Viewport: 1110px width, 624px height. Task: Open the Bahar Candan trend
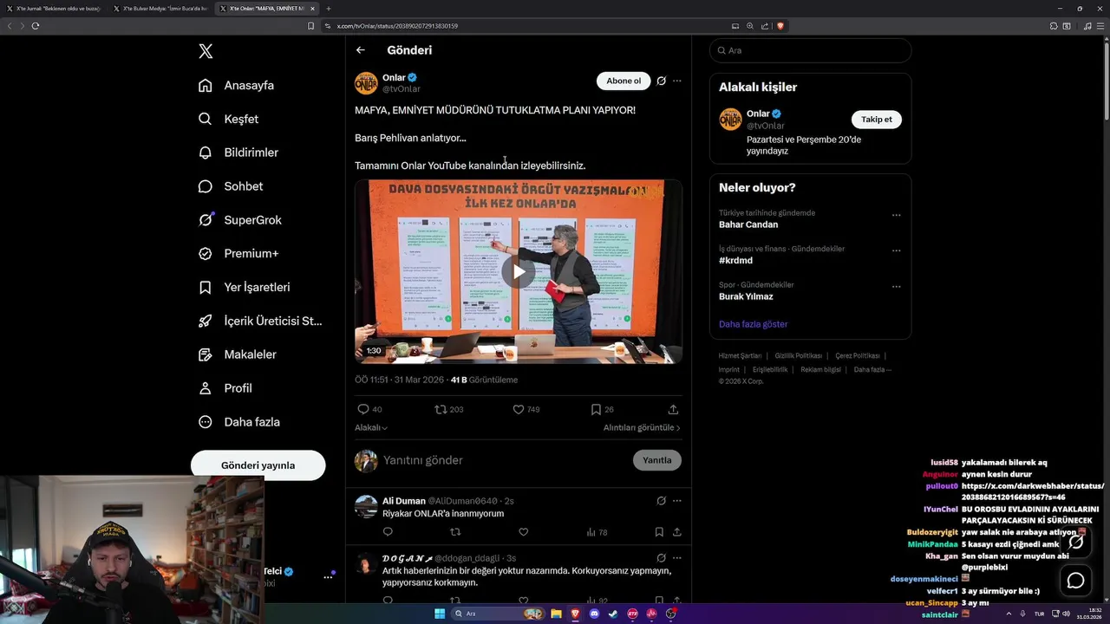[x=748, y=224]
